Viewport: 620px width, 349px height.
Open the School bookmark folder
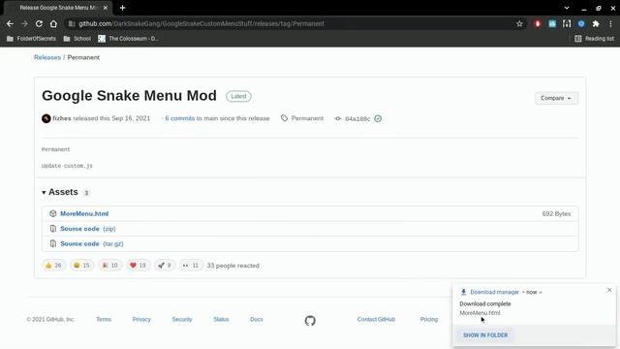click(x=77, y=39)
